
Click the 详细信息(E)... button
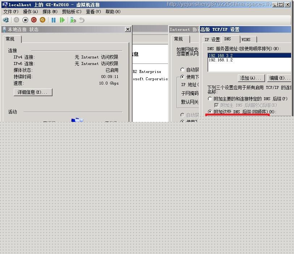point(33,92)
